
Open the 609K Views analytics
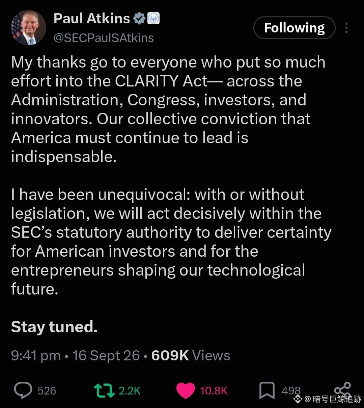191,356
